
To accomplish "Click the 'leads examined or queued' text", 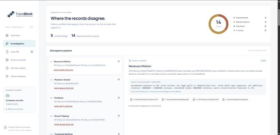I will coord(88,36).
